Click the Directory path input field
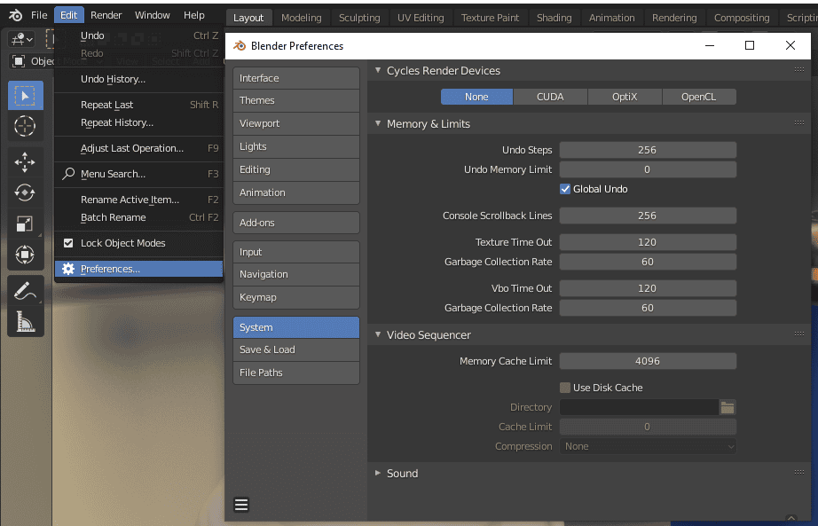The height and width of the screenshot is (526, 818). coord(639,407)
